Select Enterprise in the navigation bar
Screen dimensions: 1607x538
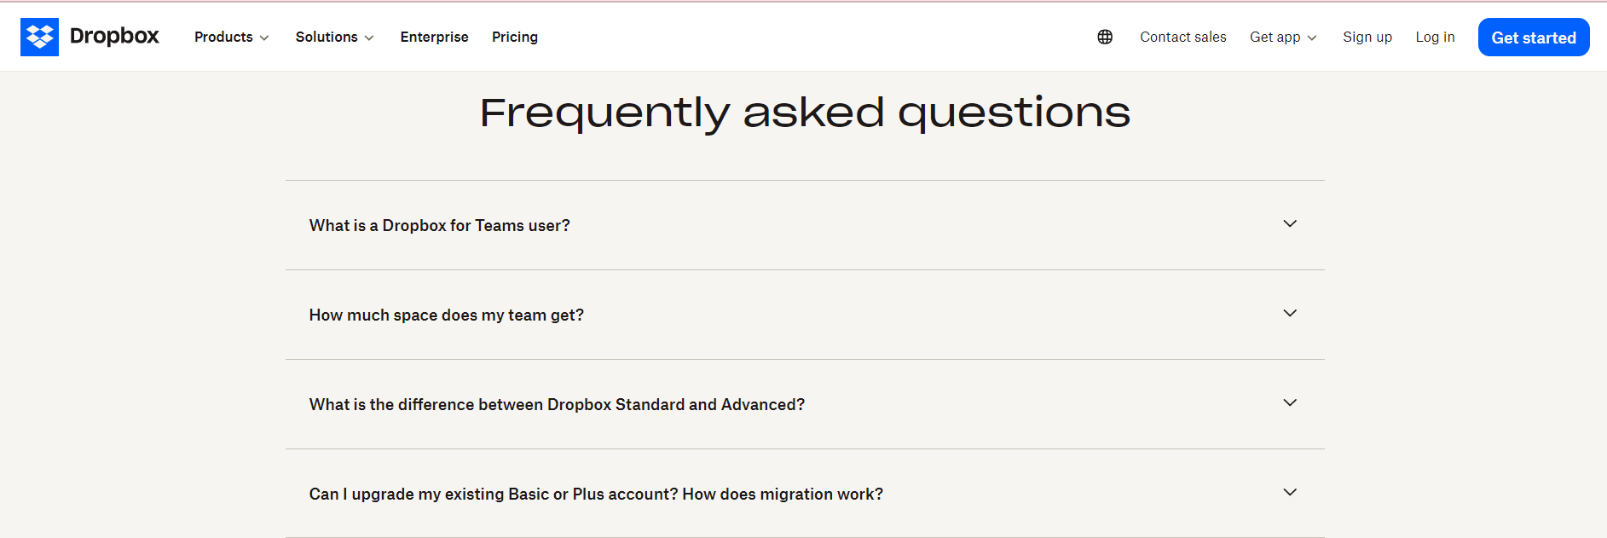(x=434, y=37)
